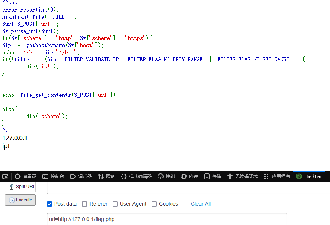Enable the Referer checkbox
This screenshot has height=225, width=330.
85,204
